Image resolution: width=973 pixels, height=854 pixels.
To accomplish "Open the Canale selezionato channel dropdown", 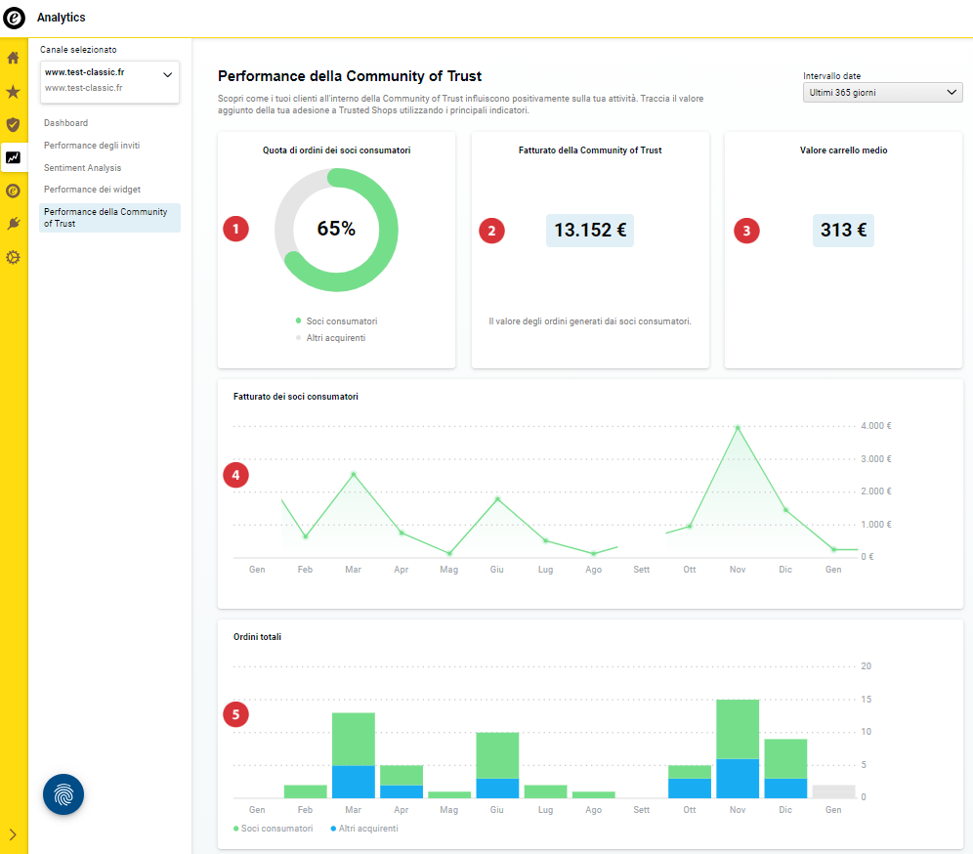I will 109,81.
